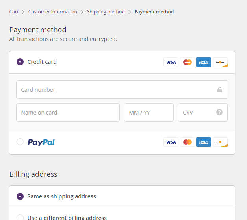Viewport: 247px width, 220px height.
Task: Click the Mastercard icon in Credit card row
Action: [187, 62]
